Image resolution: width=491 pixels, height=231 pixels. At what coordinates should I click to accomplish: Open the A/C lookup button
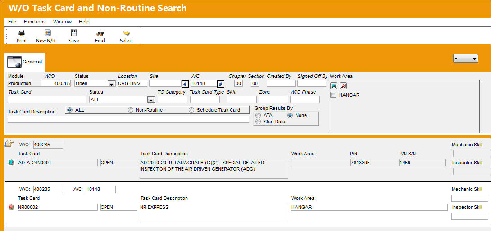click(x=220, y=84)
